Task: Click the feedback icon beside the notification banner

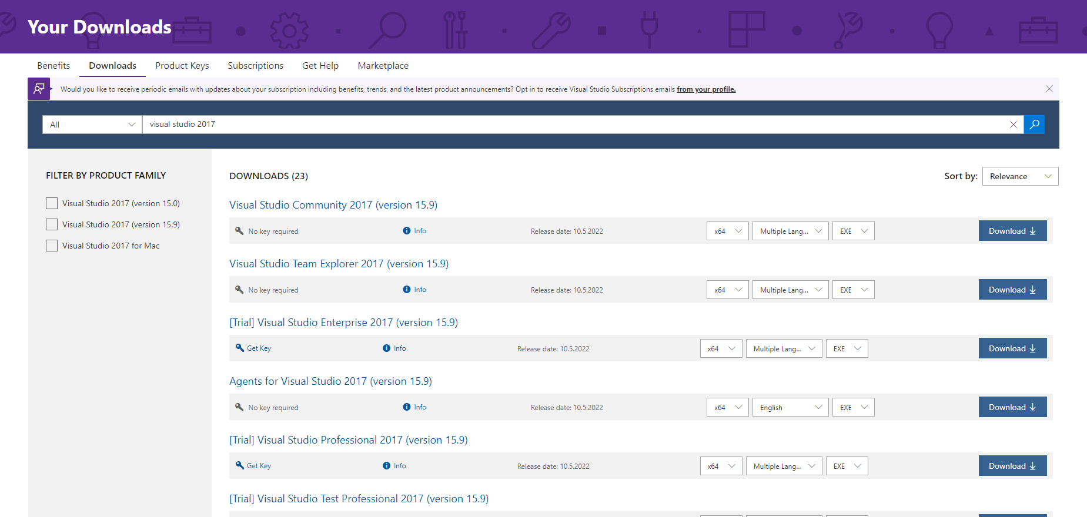Action: tap(39, 89)
